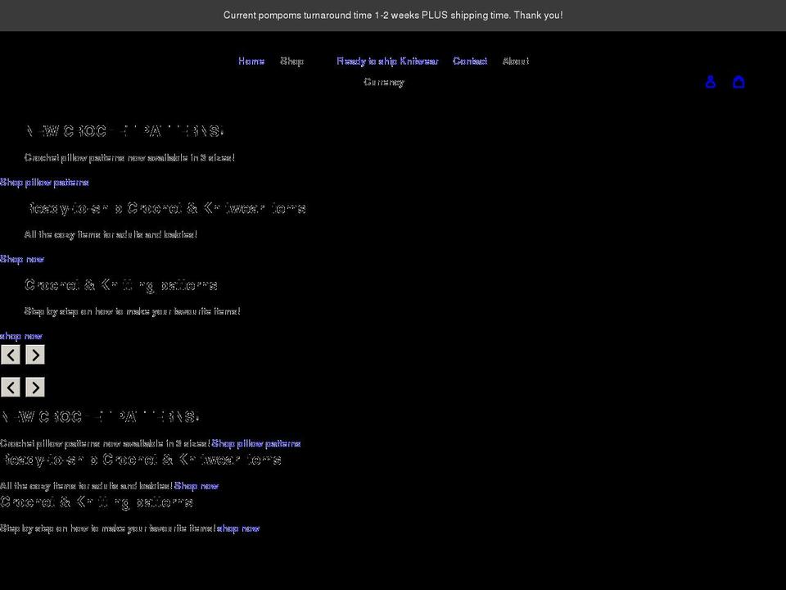Viewport: 786px width, 590px height.
Task: Open the Currency selector dropdown
Action: 384,82
